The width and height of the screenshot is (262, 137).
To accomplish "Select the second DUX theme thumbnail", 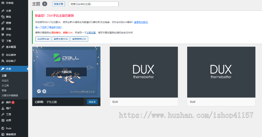I will click(221, 72).
